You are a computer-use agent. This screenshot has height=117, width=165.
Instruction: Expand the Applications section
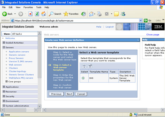click(x=4, y=87)
